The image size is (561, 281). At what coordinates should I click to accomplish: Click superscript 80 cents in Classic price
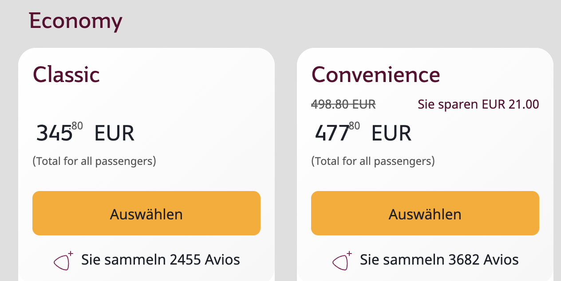[x=77, y=126]
